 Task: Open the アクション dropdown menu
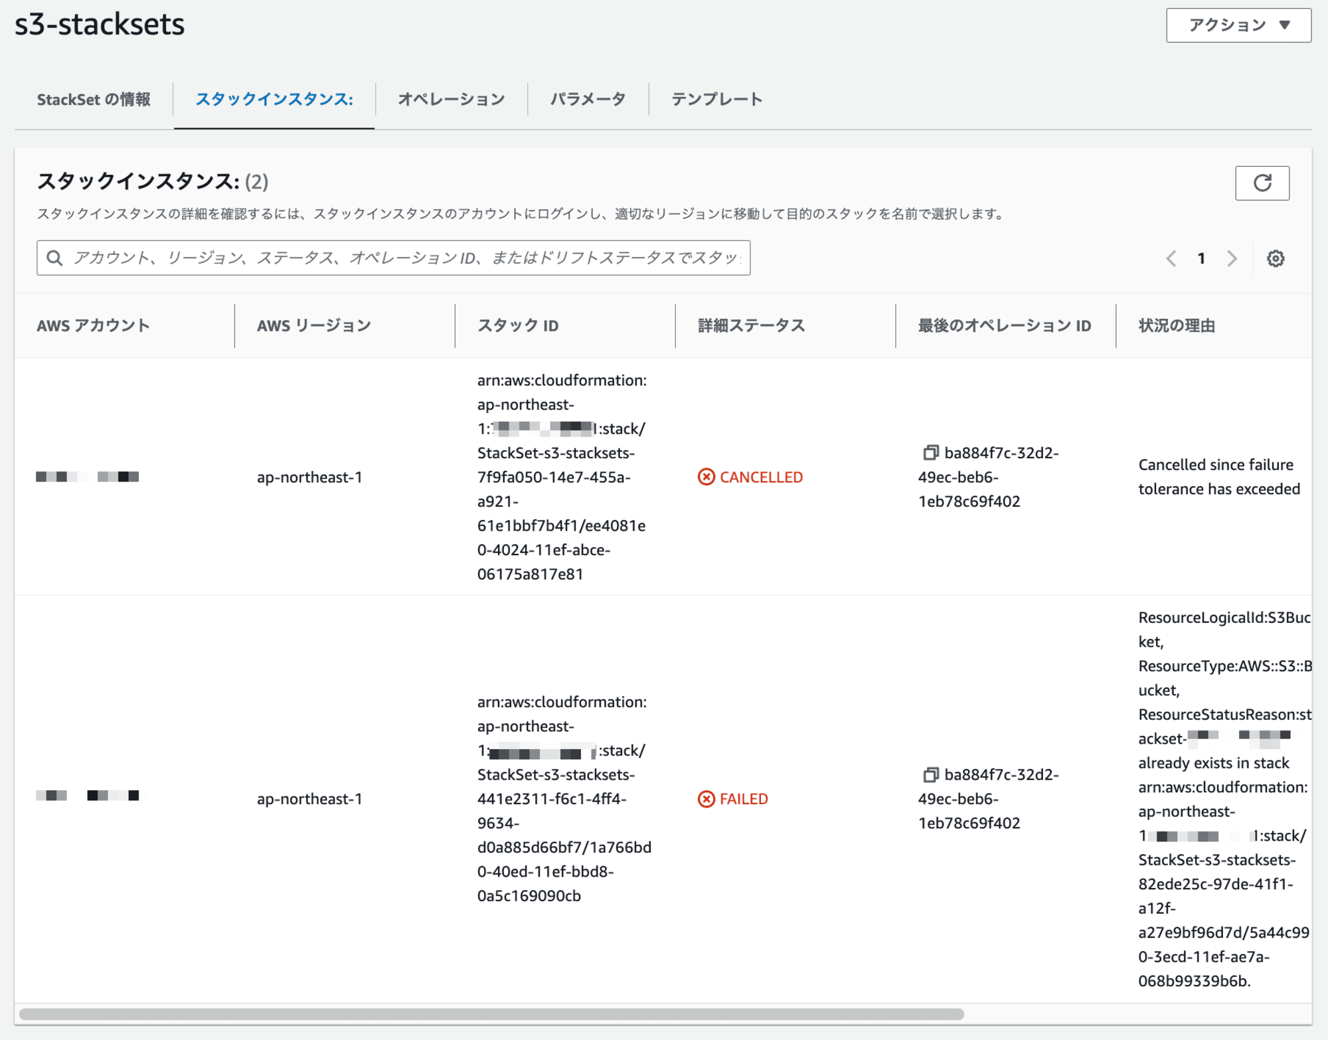click(1238, 25)
